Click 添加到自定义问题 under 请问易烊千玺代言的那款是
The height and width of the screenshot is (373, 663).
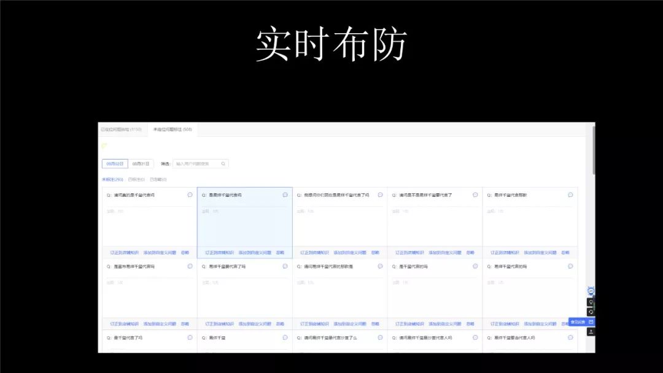click(350, 324)
